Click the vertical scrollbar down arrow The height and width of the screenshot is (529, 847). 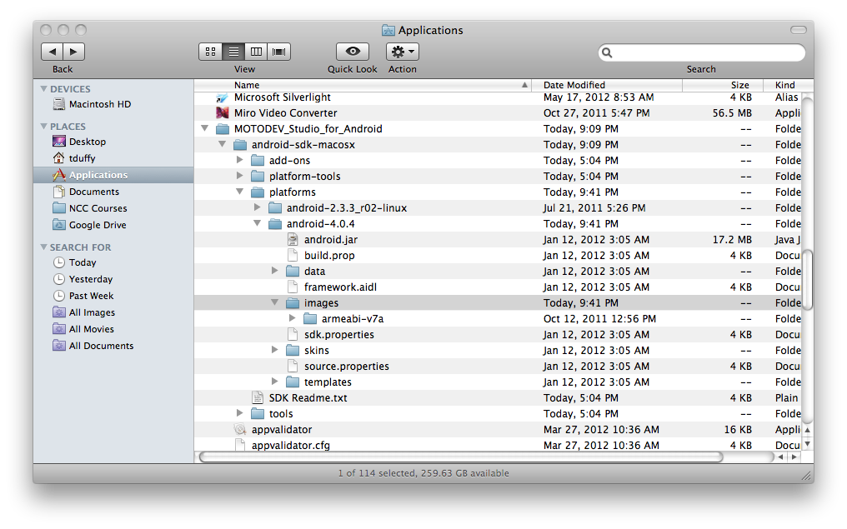tap(808, 444)
